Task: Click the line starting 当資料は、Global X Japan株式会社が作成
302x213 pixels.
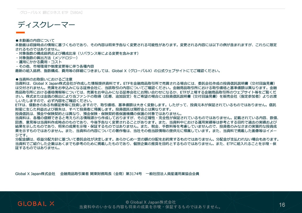Action: pyautogui.click(x=145, y=83)
